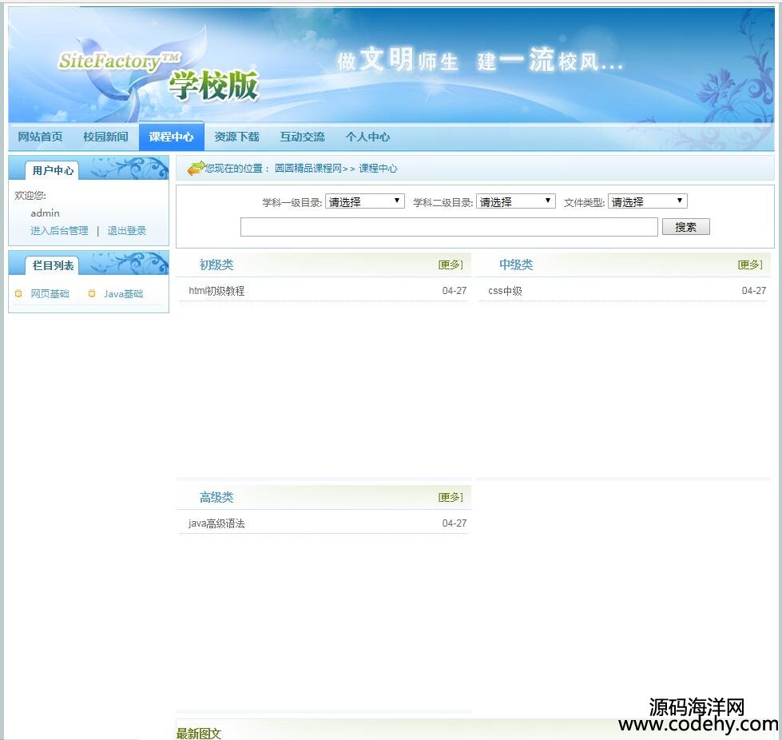Image resolution: width=782 pixels, height=740 pixels.
Task: Click the 高级类 section heading
Action: pos(216,497)
